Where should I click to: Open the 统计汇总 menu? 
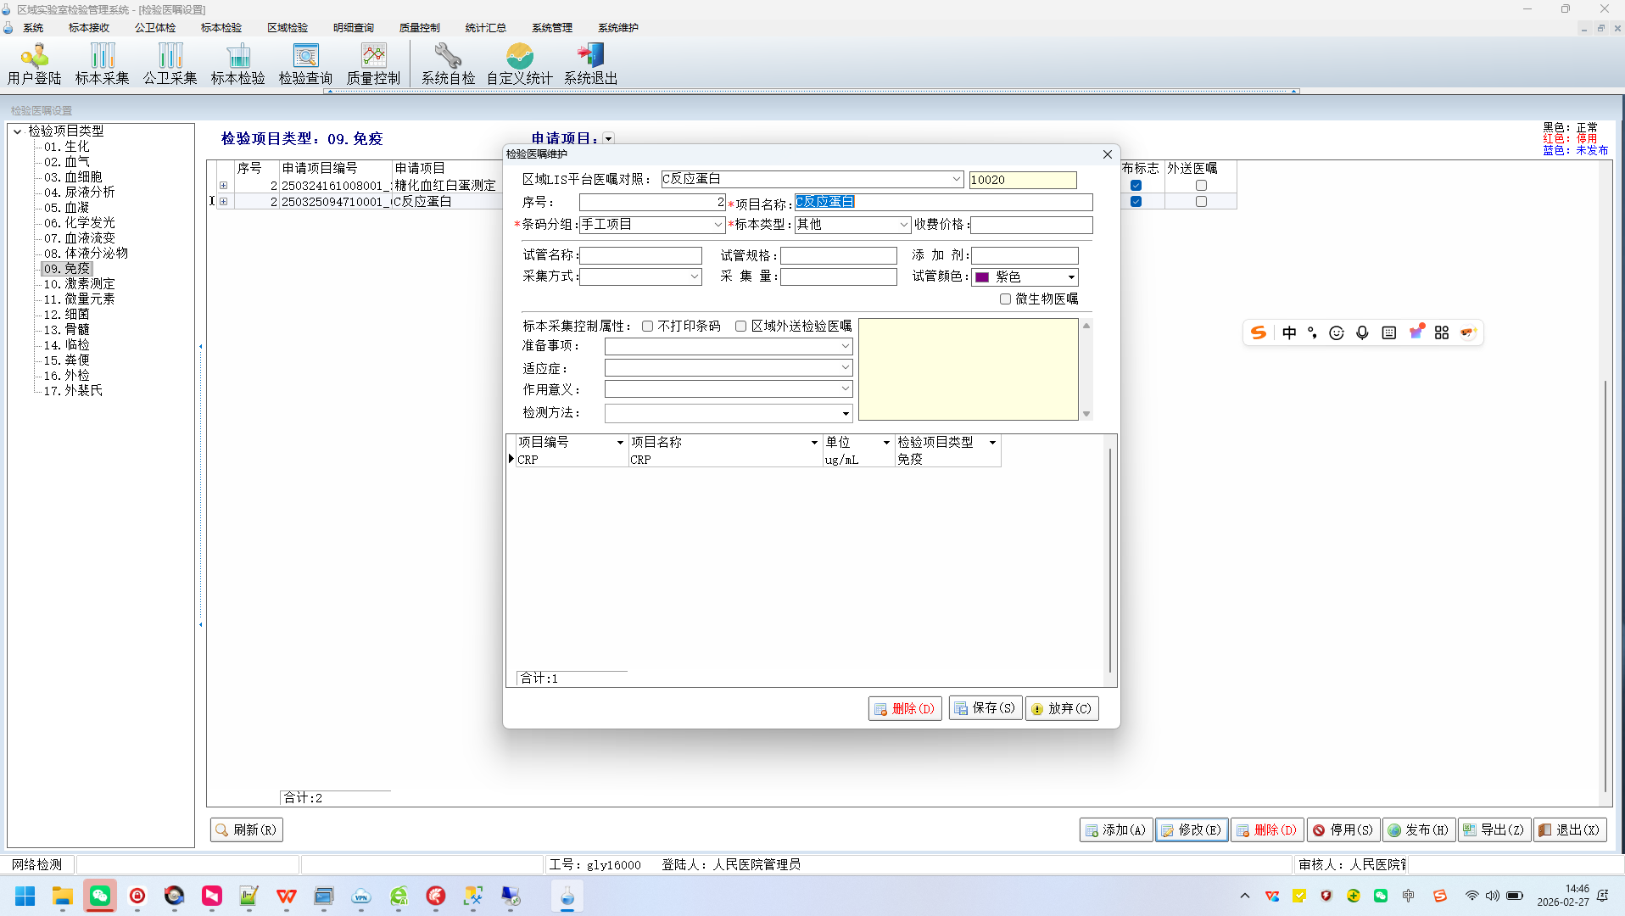(485, 28)
